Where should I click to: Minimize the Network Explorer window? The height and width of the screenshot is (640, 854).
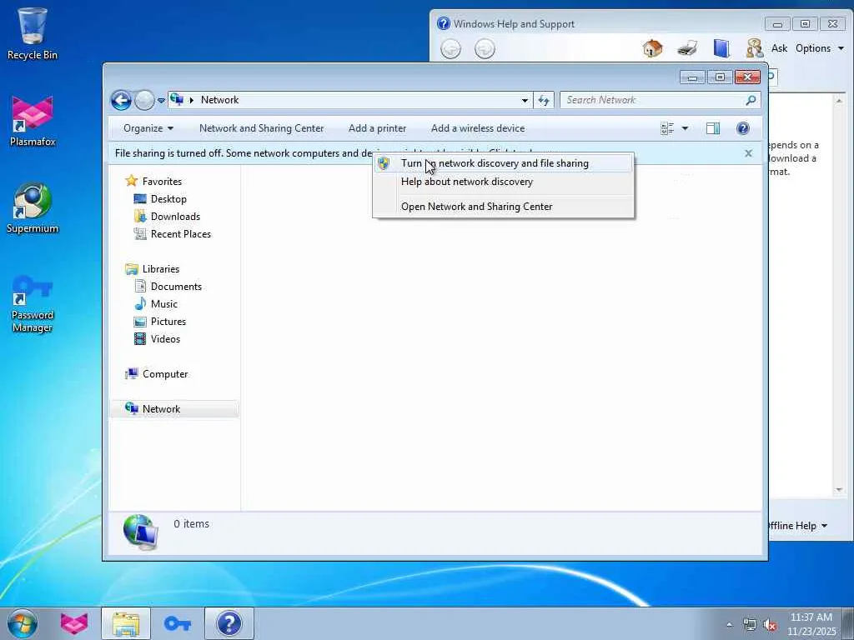[x=692, y=77]
